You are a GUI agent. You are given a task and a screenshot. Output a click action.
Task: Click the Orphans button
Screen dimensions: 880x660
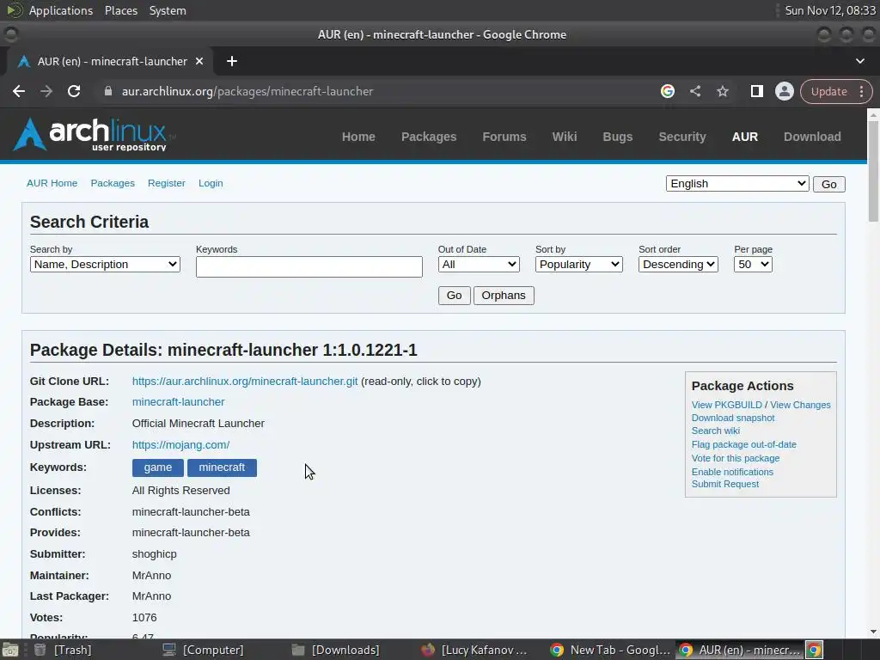pyautogui.click(x=504, y=296)
